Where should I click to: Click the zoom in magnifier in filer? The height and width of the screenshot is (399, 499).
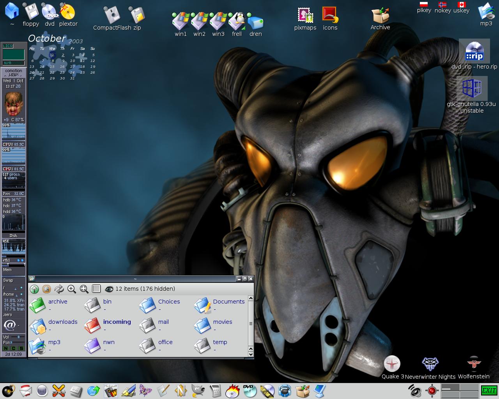(71, 289)
